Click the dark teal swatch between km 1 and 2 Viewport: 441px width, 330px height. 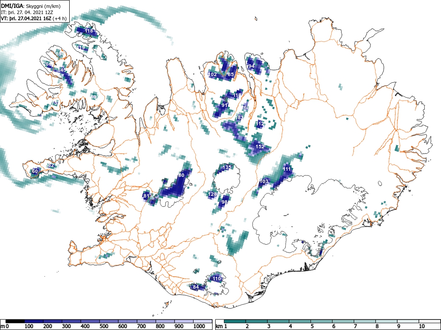[x=235, y=322]
